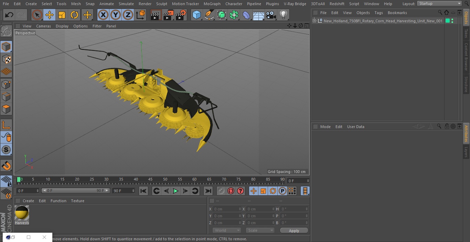Image resolution: width=470 pixels, height=242 pixels.
Task: Click the timeline preview range slider
Action: click(76, 191)
